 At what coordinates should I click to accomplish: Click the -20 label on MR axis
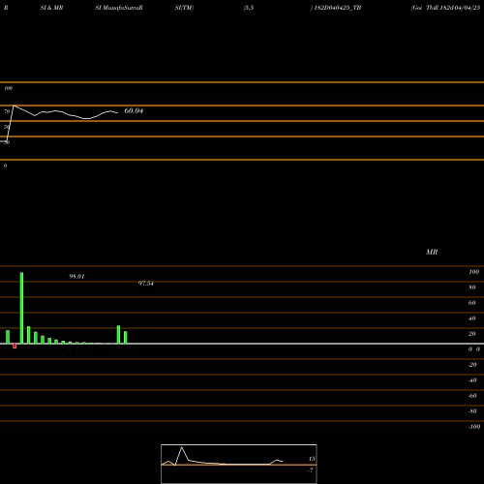pyautogui.click(x=472, y=365)
